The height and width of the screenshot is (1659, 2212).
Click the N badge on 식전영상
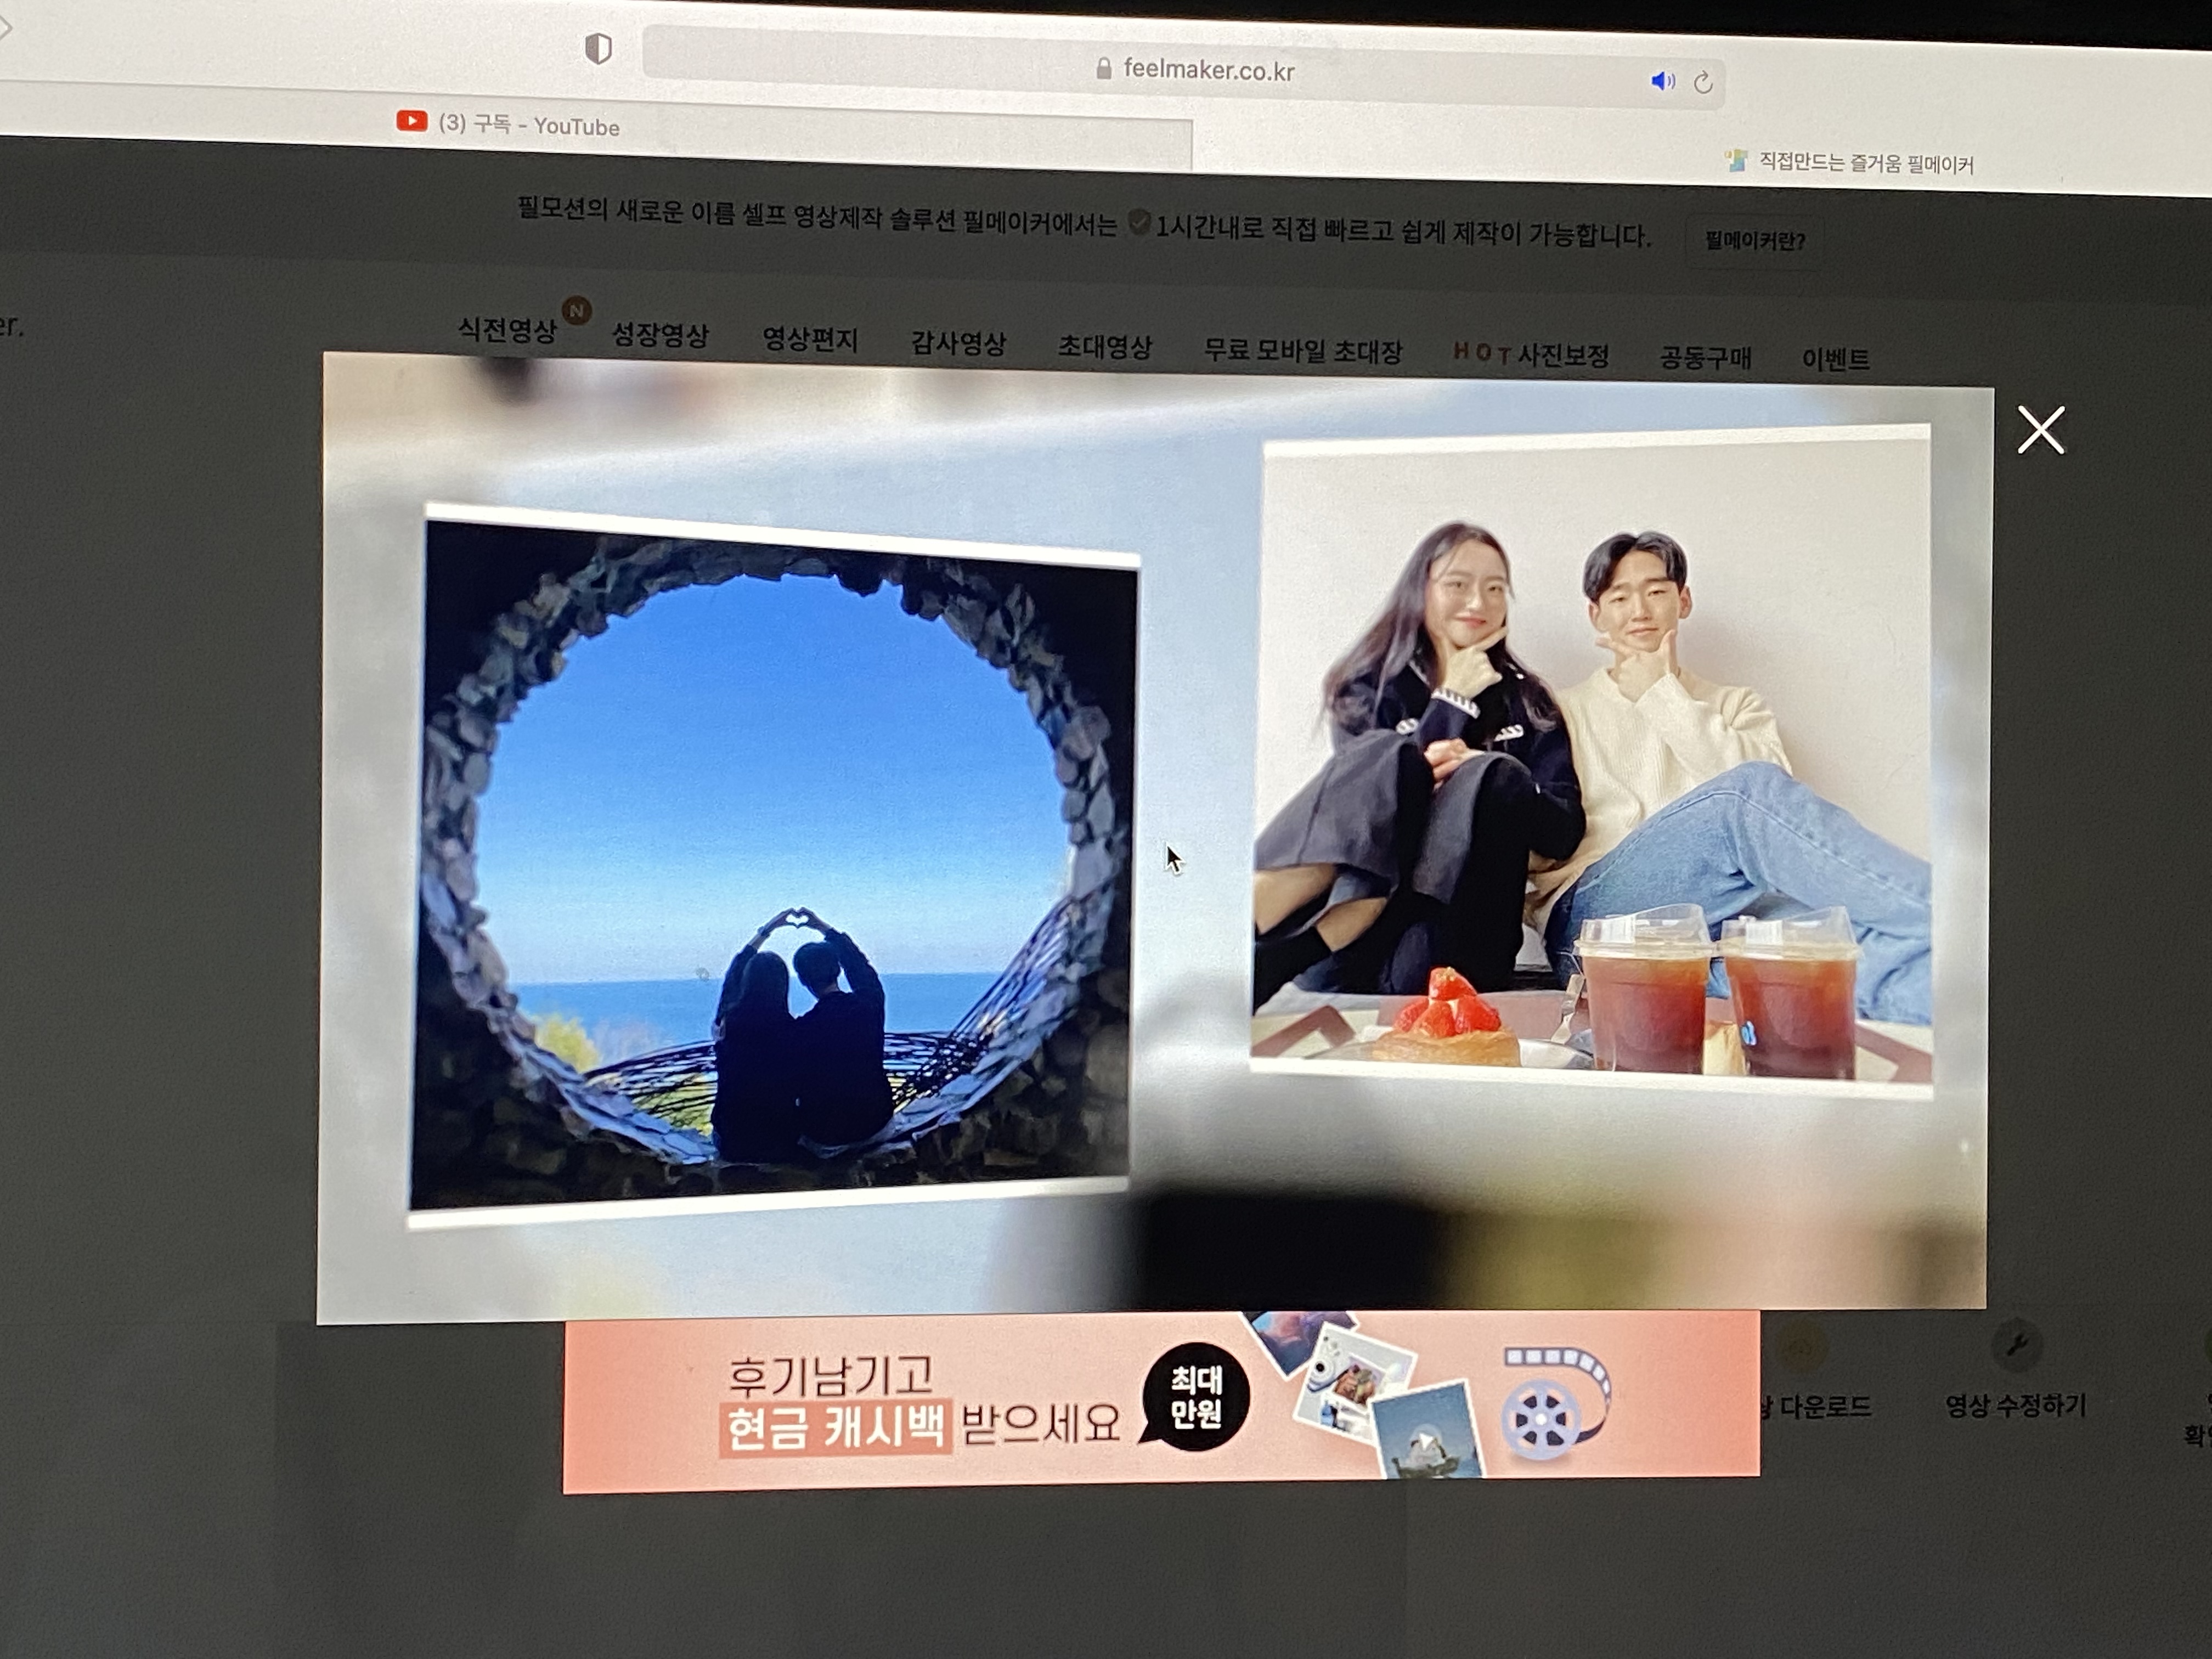tap(576, 311)
